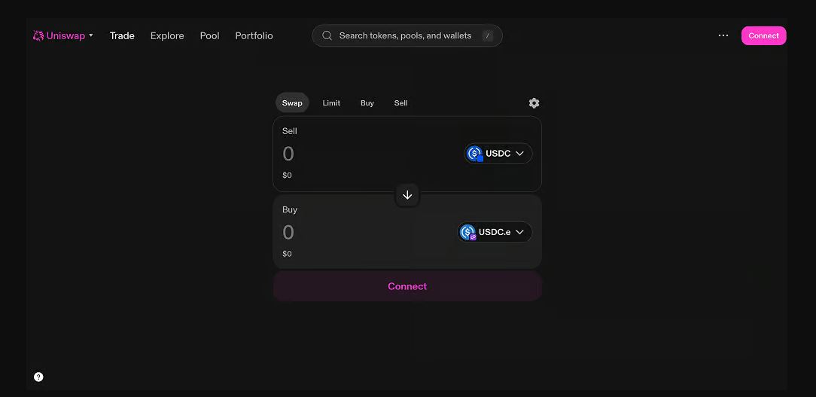
Task: Click the Uniswap unicorn logo
Action: (x=38, y=35)
